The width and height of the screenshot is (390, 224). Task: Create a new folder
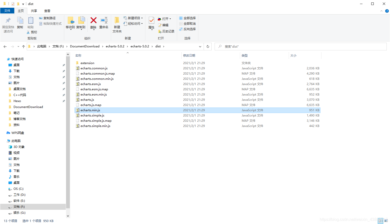117,25
